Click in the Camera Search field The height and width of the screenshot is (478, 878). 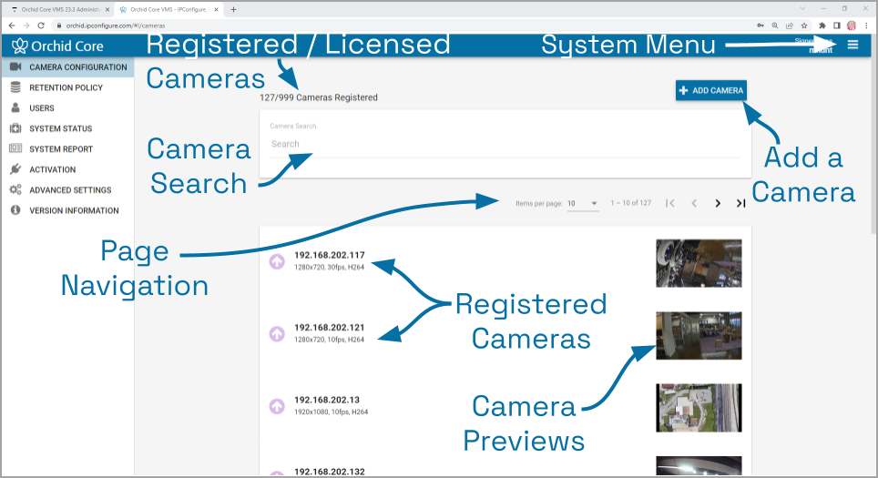point(505,145)
